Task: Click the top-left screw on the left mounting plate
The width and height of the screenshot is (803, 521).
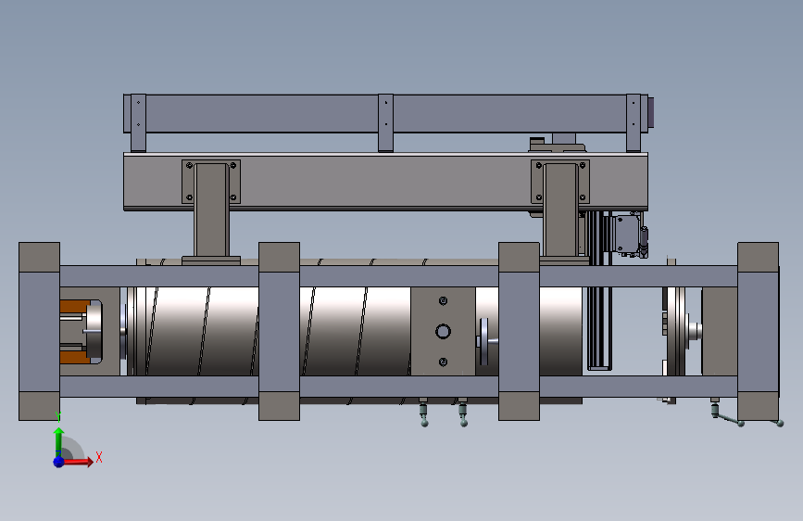Action: tap(189, 165)
